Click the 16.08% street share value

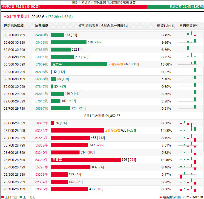pos(166,64)
